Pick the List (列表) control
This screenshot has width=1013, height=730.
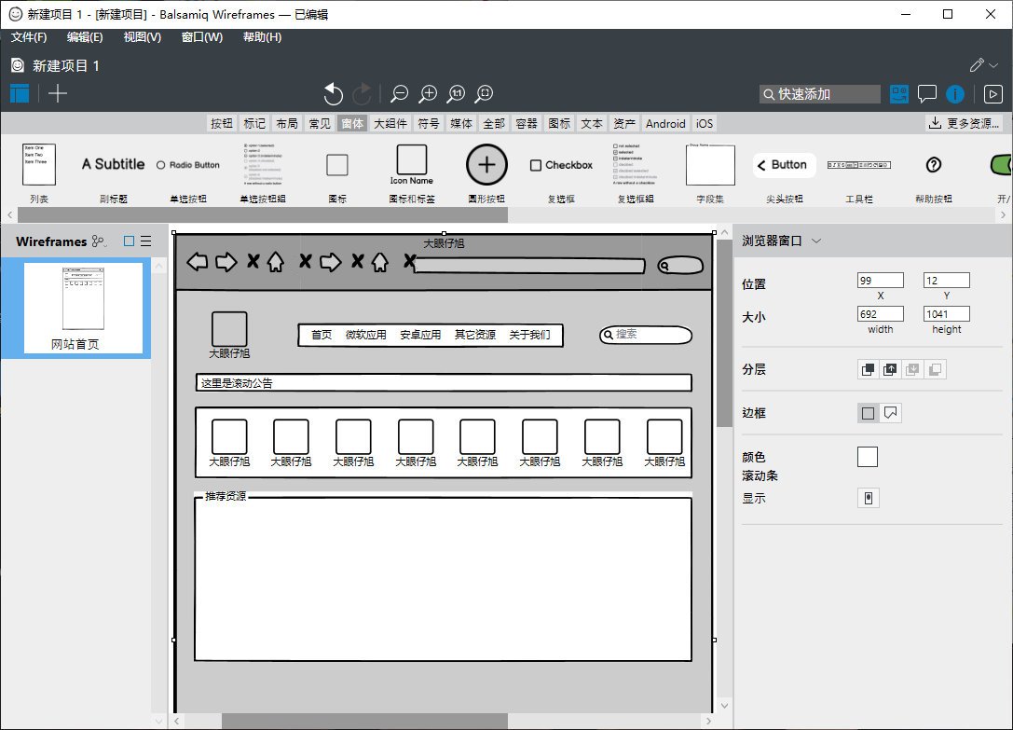point(39,164)
